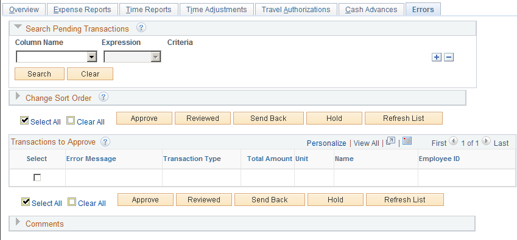Expand the Change Sort Order section

[18, 97]
